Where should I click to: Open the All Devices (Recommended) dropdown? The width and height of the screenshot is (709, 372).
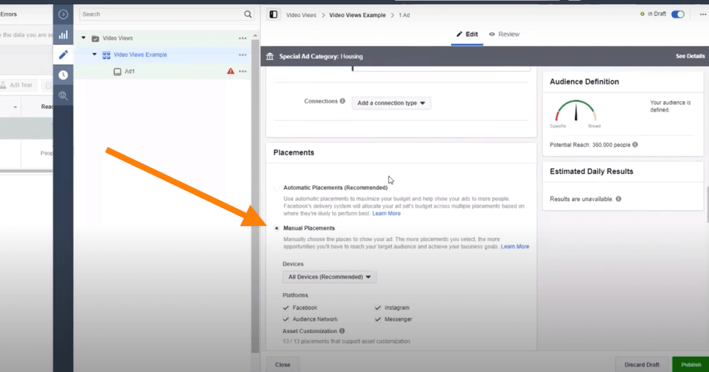[x=330, y=277]
